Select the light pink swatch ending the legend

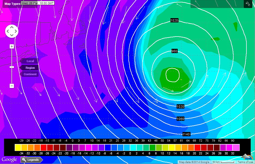coord(236,147)
